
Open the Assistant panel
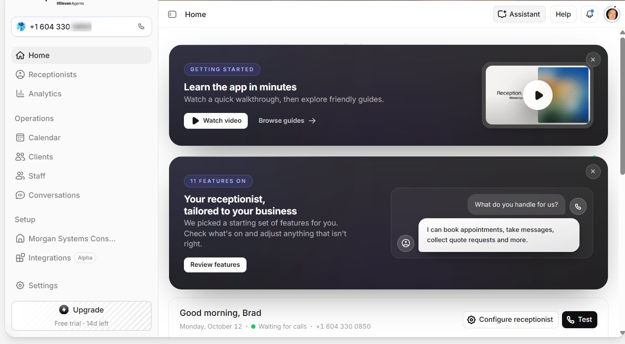(519, 14)
